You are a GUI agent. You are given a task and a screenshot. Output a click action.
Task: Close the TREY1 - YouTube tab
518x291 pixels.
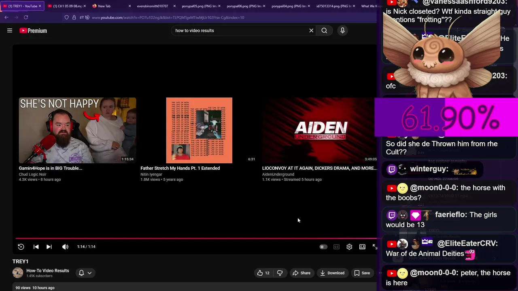[40, 6]
